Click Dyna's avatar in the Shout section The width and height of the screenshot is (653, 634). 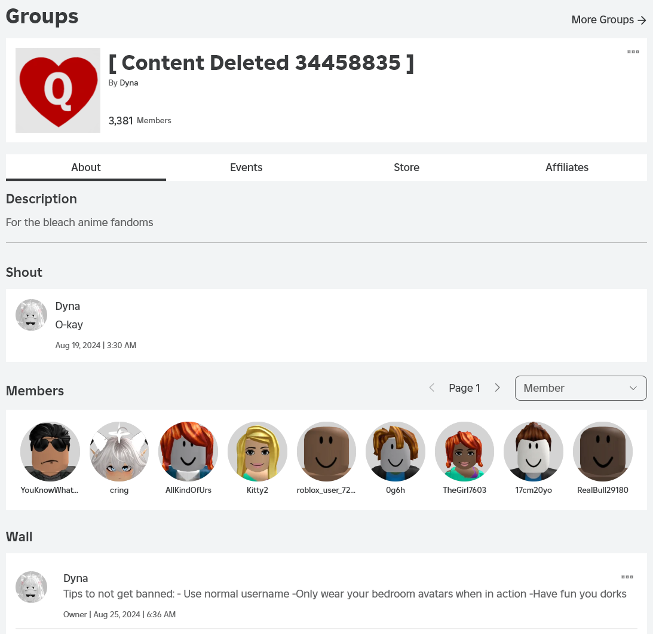point(31,315)
